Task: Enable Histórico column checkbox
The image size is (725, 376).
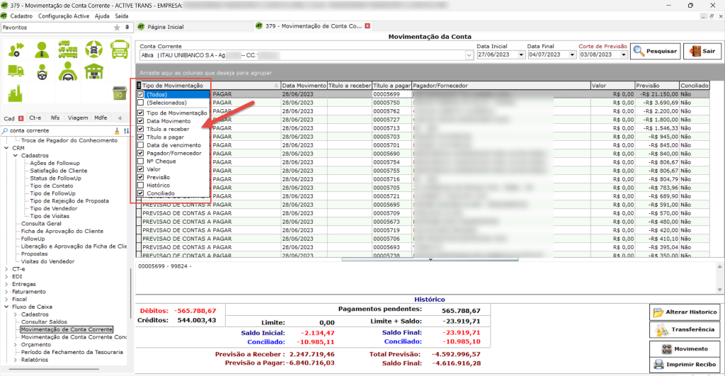Action: (141, 186)
